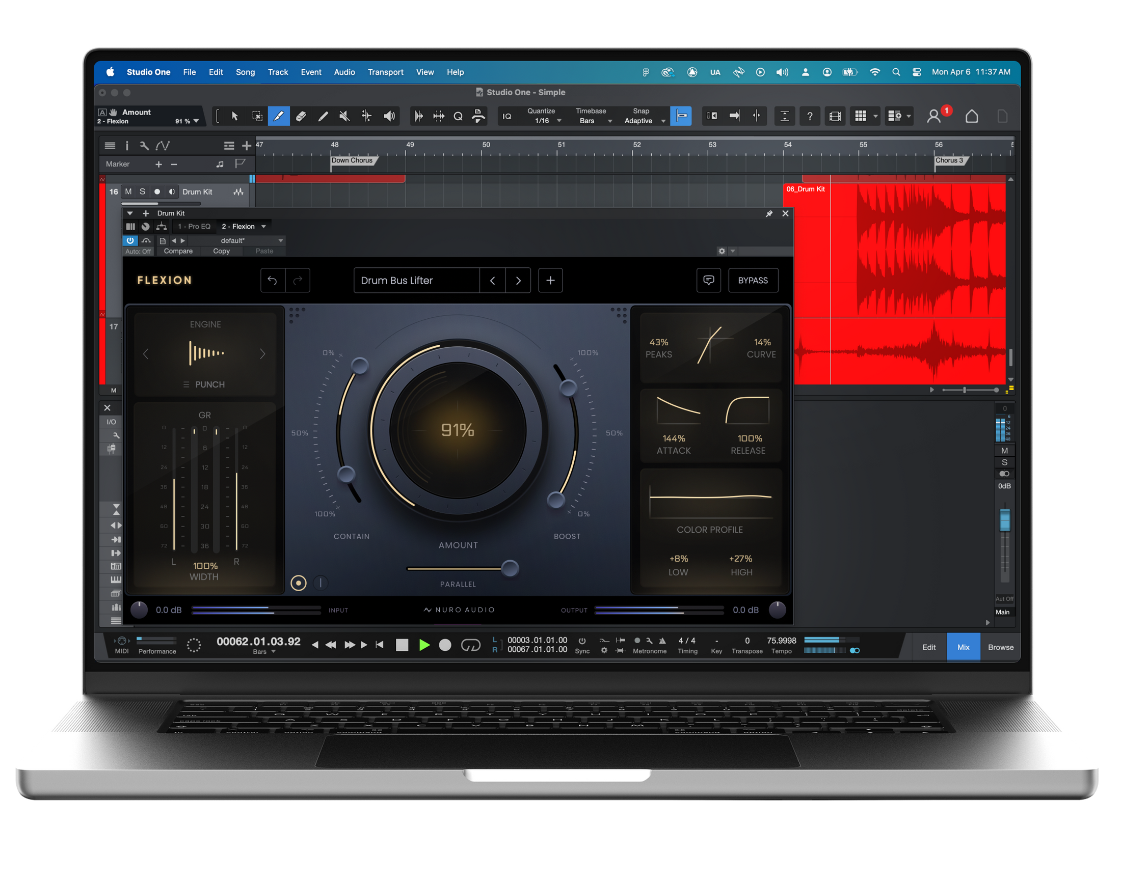Add a new track with plus icon
The height and width of the screenshot is (883, 1121).
pos(247,146)
